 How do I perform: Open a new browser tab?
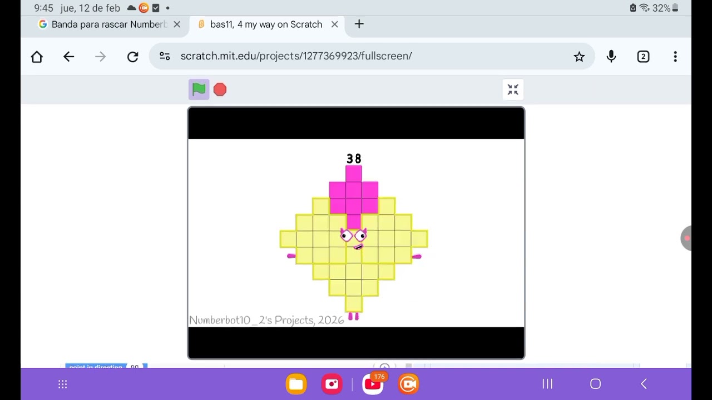[x=359, y=24]
